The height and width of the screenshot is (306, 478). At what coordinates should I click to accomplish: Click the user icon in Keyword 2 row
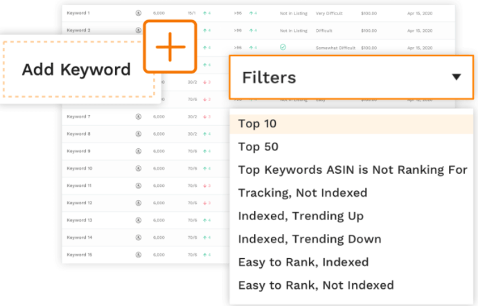coord(139,30)
